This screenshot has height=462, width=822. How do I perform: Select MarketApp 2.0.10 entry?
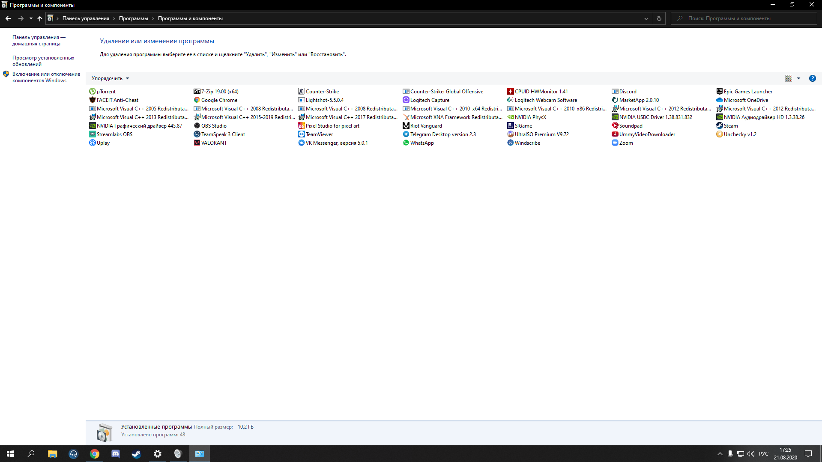point(635,100)
